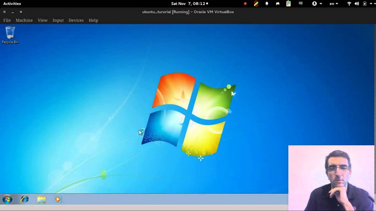
Task: Open the Devices menu
Action: pyautogui.click(x=76, y=20)
